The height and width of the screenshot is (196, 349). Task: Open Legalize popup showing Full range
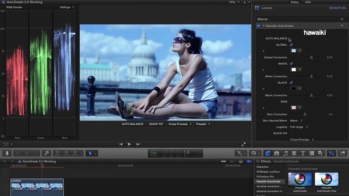pyautogui.click(x=299, y=127)
